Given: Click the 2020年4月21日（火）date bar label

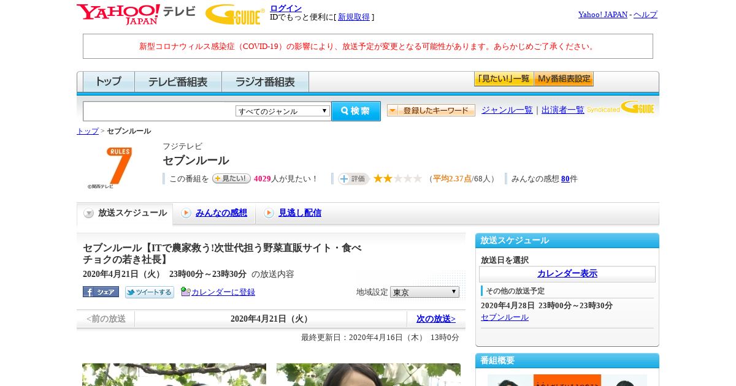Looking at the screenshot, I should [x=271, y=319].
